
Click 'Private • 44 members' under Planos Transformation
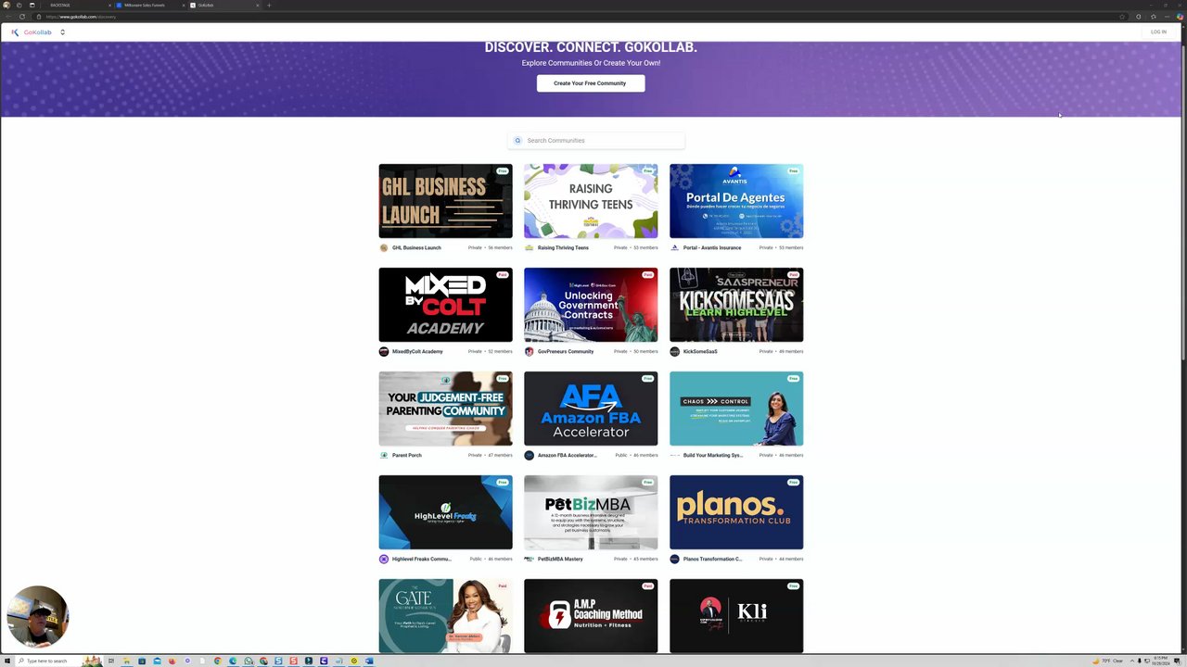[782, 560]
